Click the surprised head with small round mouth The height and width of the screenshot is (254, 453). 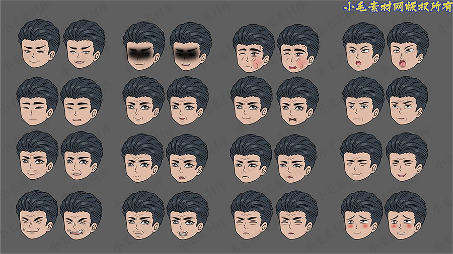[363, 47]
